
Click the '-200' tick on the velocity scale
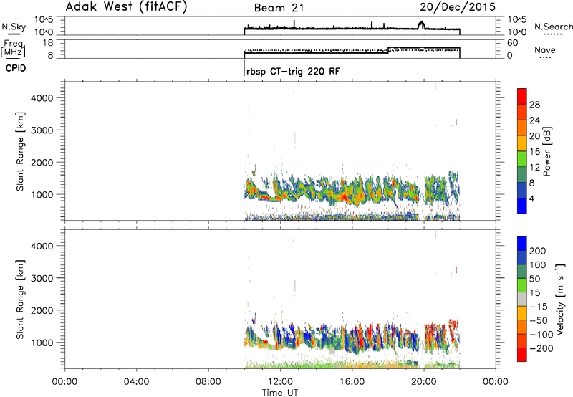point(542,348)
